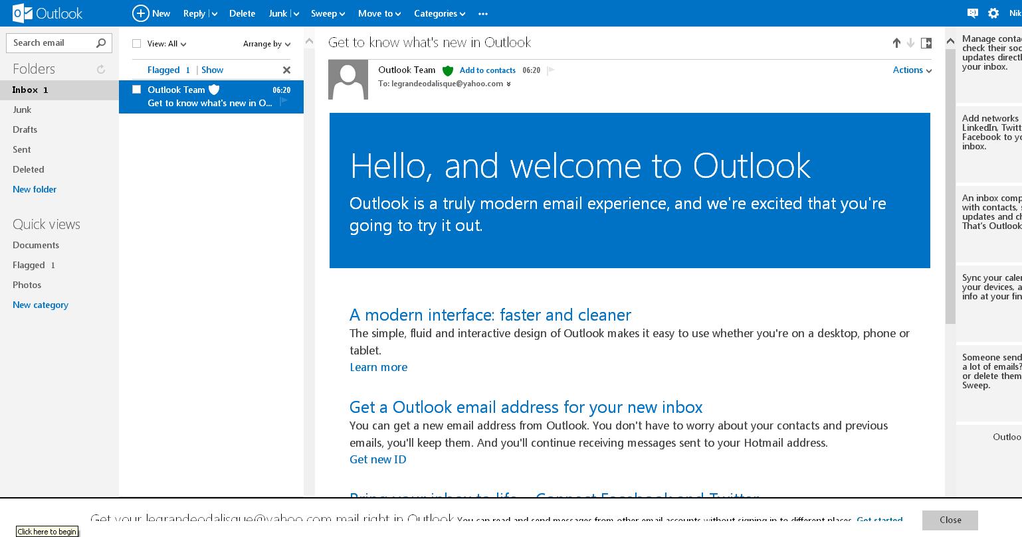Open the Move to menu
This screenshot has height=537, width=1022.
379,13
